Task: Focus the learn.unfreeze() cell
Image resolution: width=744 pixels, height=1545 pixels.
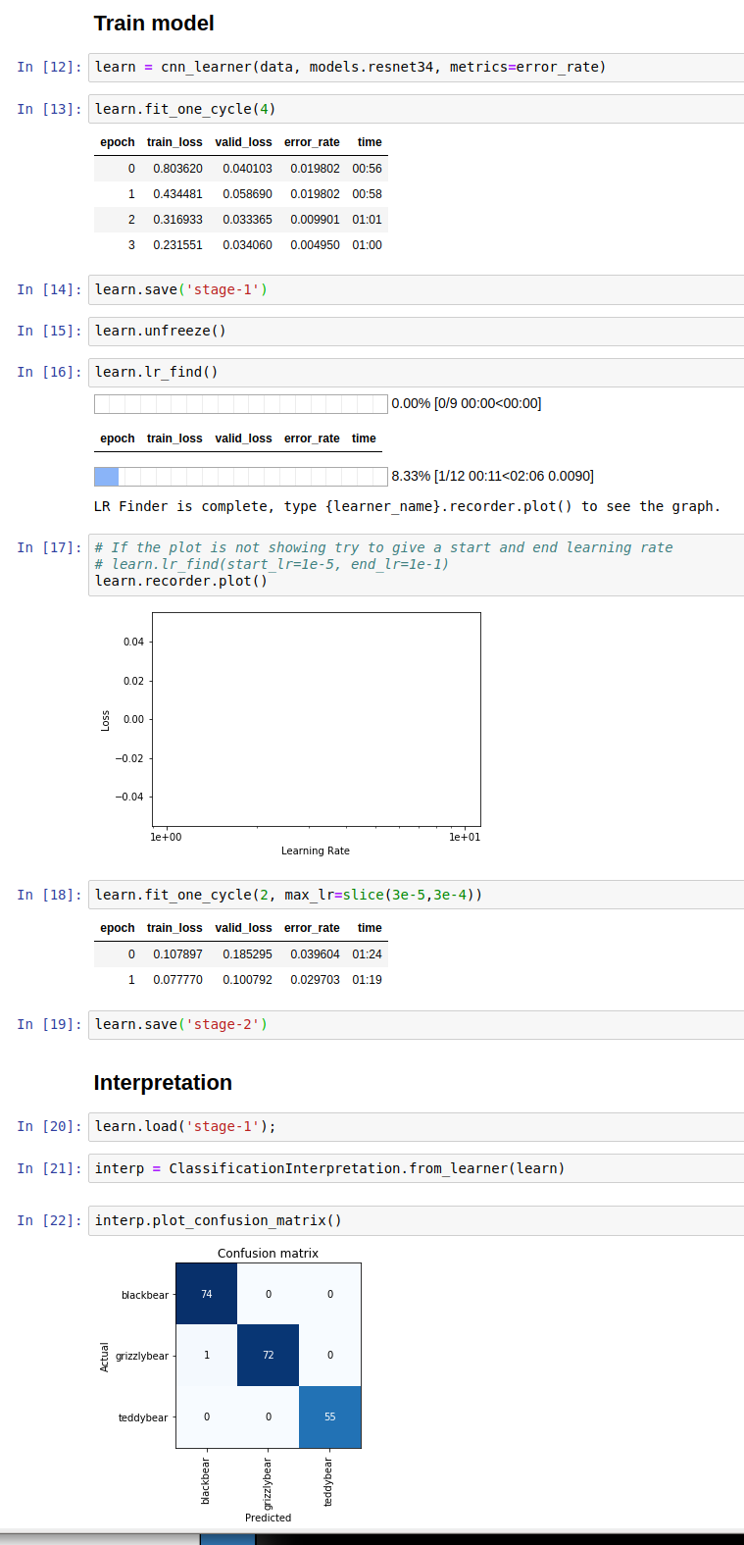Action: tap(416, 331)
